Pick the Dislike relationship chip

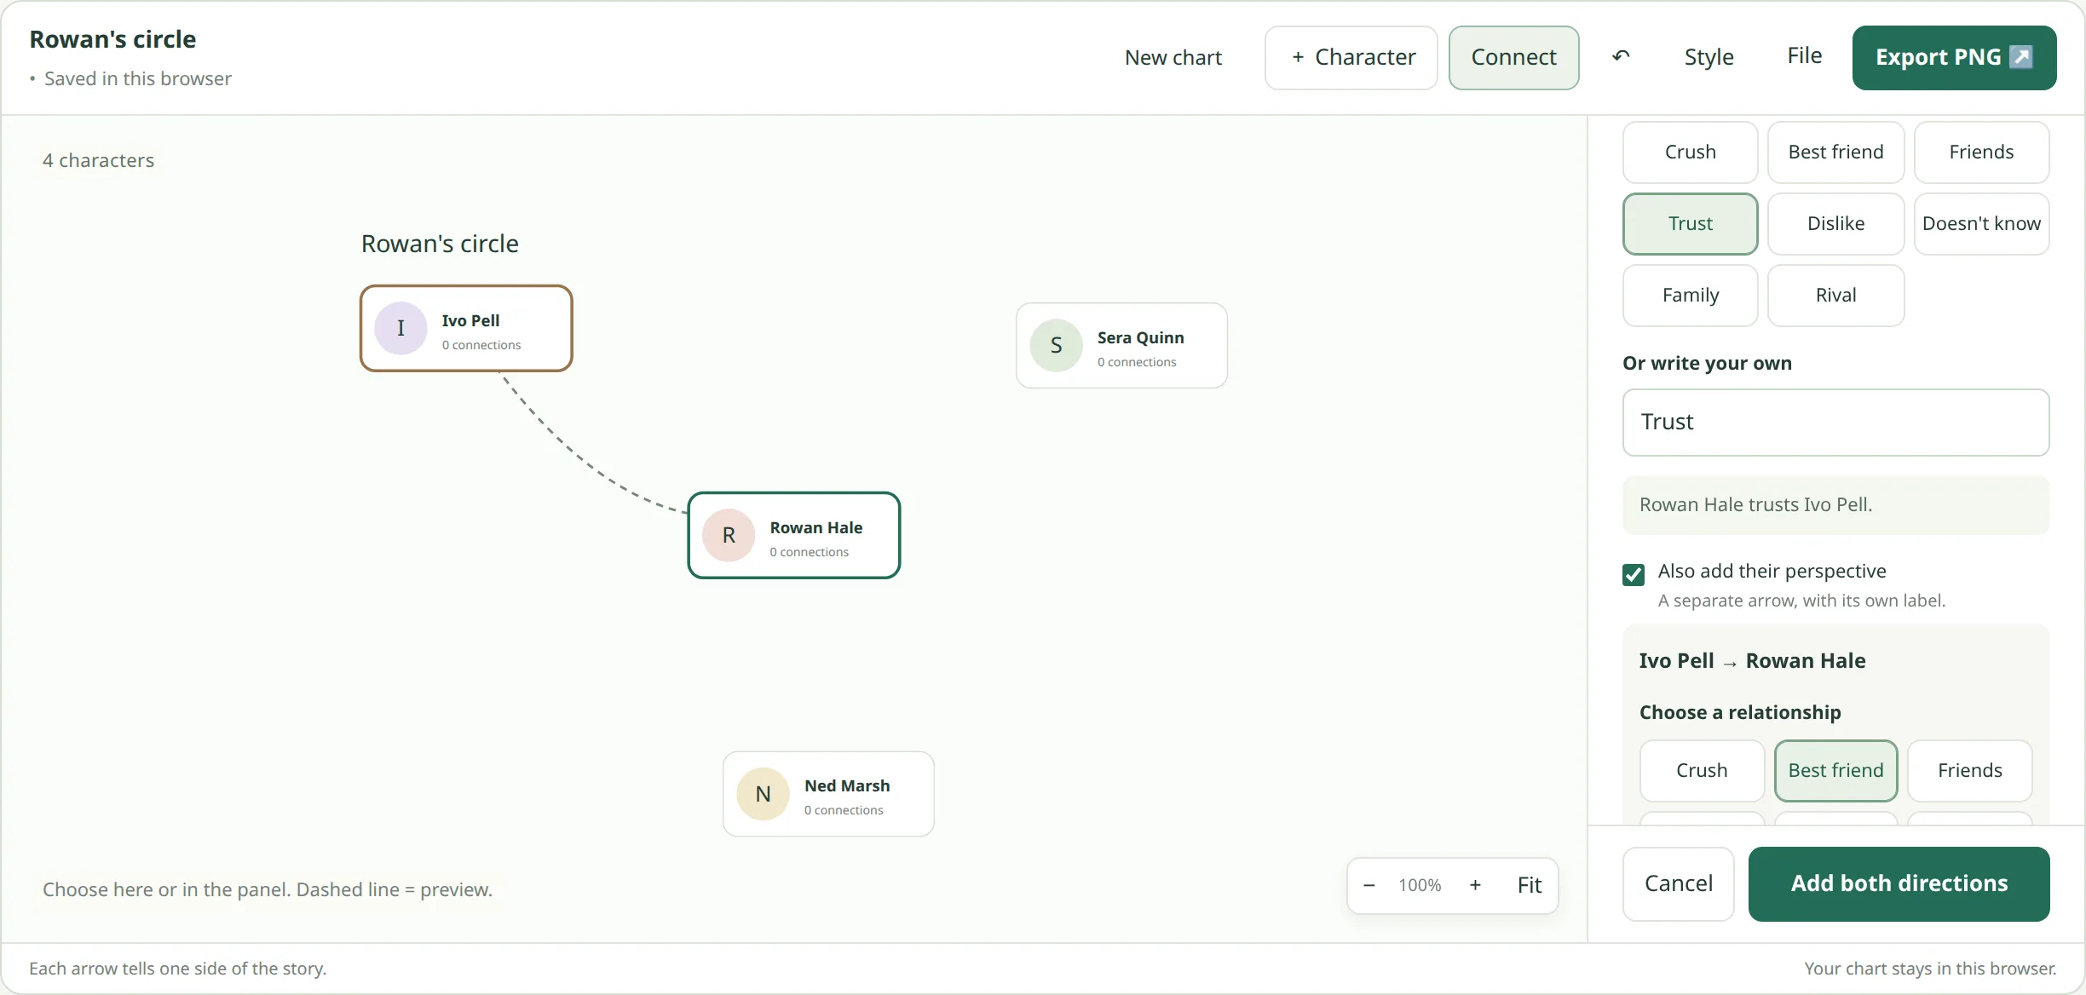coord(1835,223)
